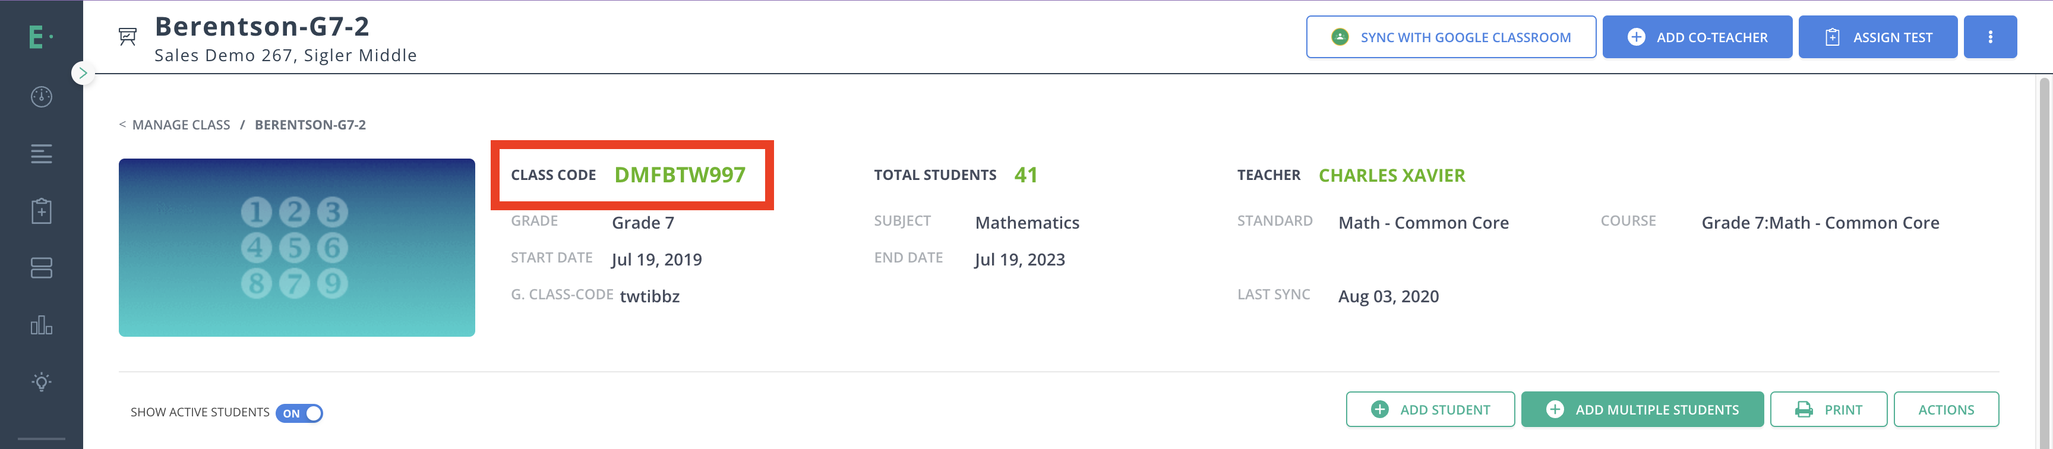Expand the collapsed sidebar with arrow
Viewport: 2053px width, 449px height.
click(x=82, y=73)
